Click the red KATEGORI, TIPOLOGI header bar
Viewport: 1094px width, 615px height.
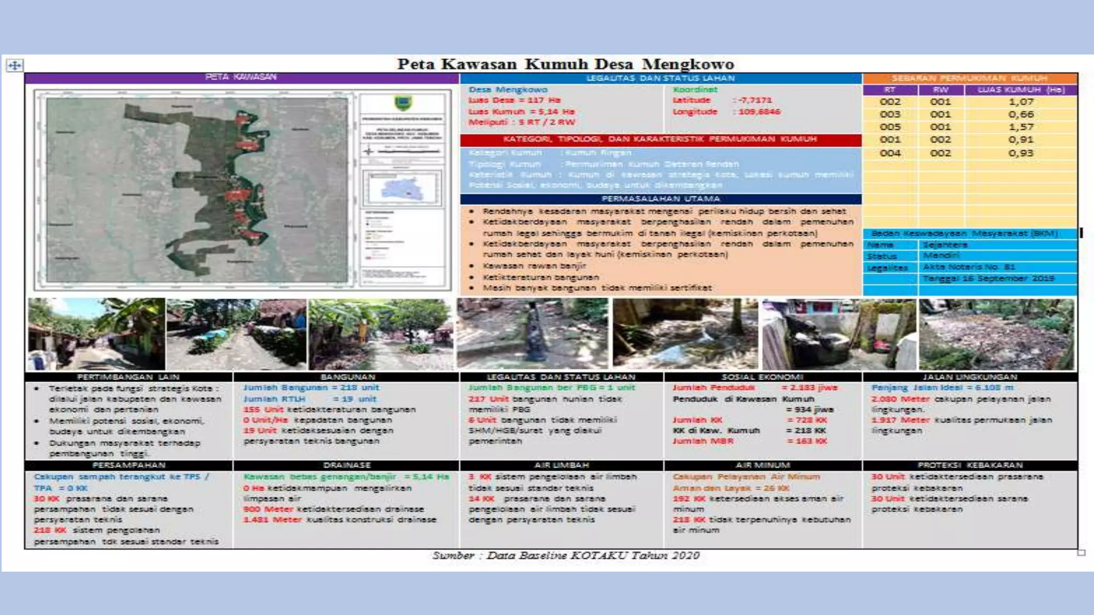point(660,139)
